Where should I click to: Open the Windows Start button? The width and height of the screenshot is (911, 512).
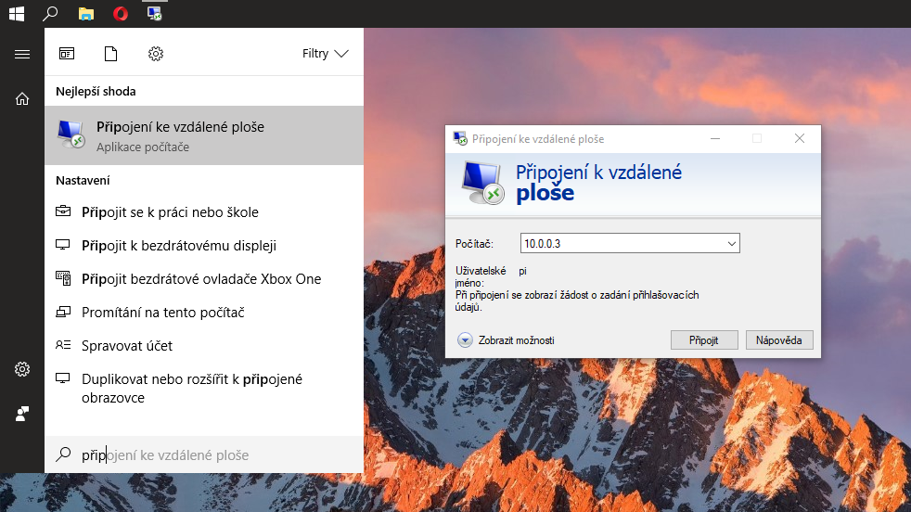[17, 13]
